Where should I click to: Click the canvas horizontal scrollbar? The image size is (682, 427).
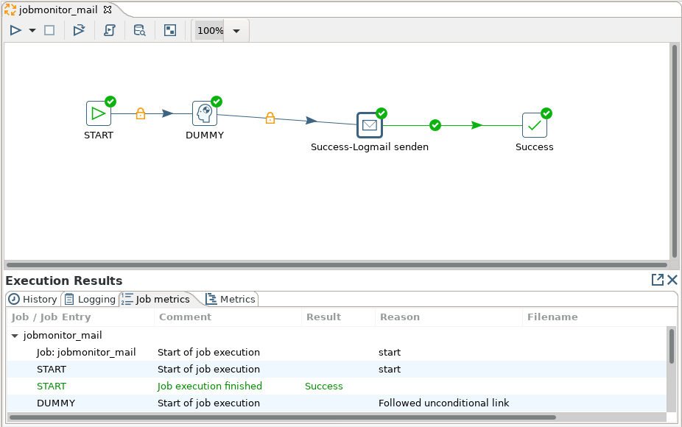[336, 264]
